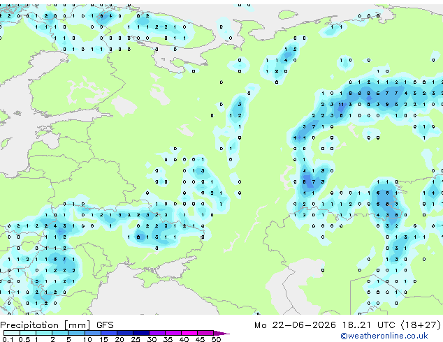Screen dimensions: 443x342
Task: Click the '50' legend scale label
Action: tap(216, 339)
